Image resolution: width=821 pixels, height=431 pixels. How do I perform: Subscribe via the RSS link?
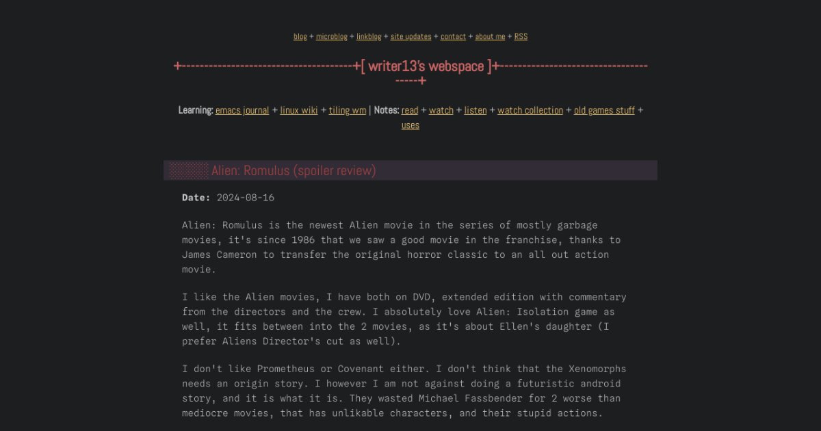(521, 37)
